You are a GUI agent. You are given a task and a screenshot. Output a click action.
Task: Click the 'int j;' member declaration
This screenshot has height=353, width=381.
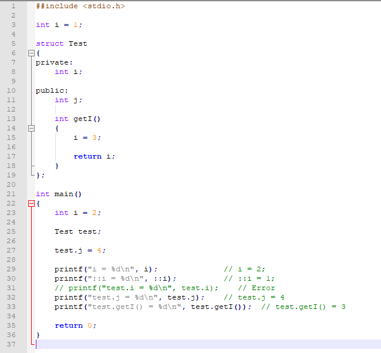click(69, 100)
